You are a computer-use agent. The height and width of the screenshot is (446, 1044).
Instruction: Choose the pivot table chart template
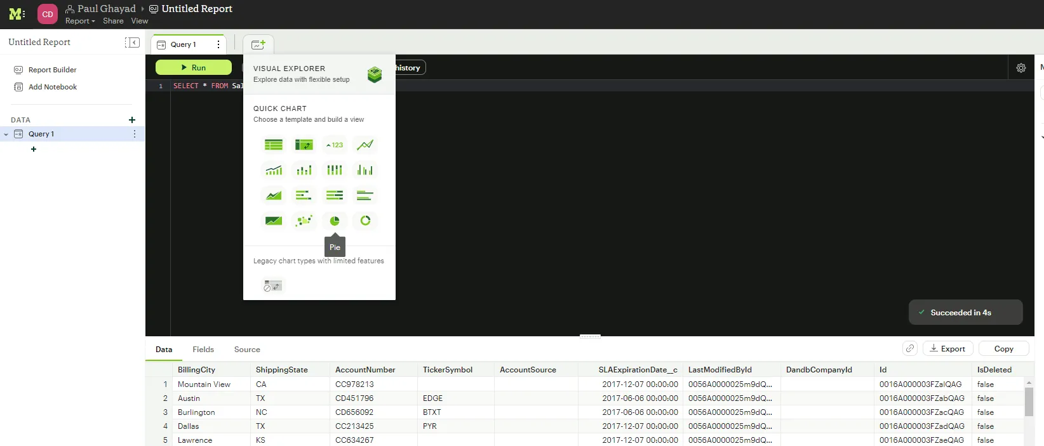tap(304, 145)
